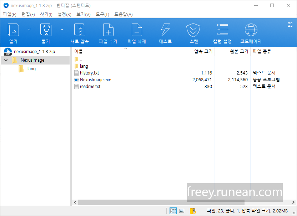The image size is (297, 216).
Task: Select the parent folder '..' entry
Action: tap(81, 60)
